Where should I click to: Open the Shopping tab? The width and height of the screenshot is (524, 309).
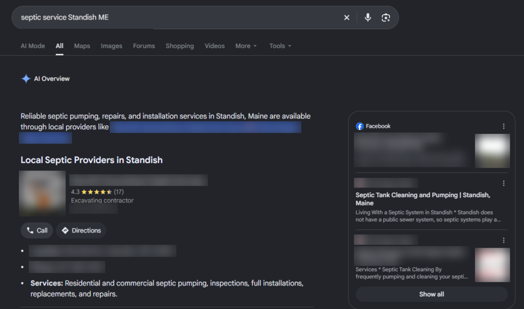click(x=180, y=46)
